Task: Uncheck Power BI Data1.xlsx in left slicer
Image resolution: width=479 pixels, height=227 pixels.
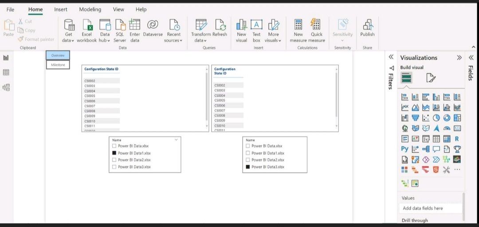Action: (x=114, y=153)
